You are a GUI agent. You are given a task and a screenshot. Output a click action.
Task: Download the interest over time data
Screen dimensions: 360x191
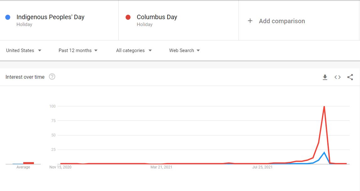point(325,77)
